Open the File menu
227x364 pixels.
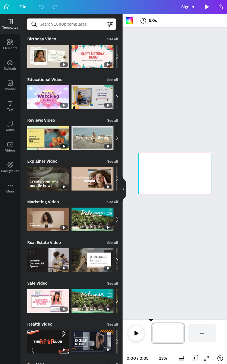point(23,7)
